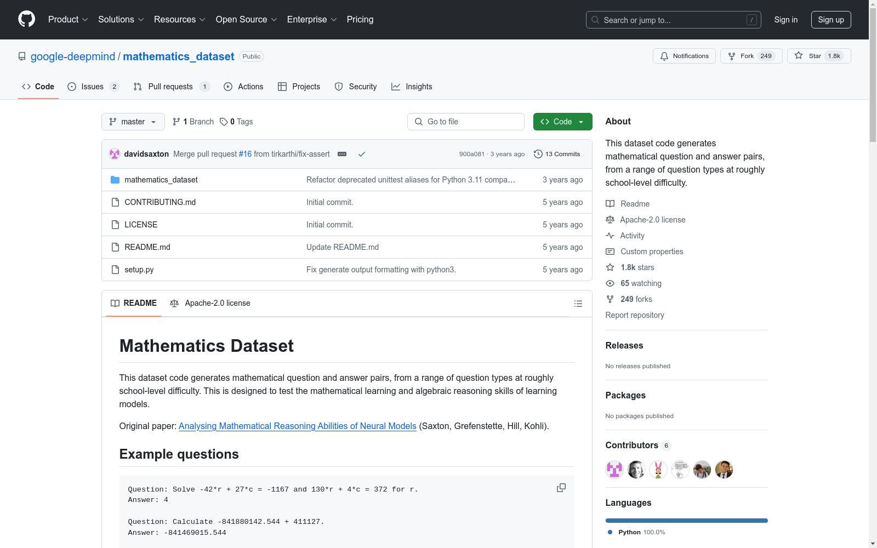Click the tag icon beside 0 Tags

pos(224,122)
